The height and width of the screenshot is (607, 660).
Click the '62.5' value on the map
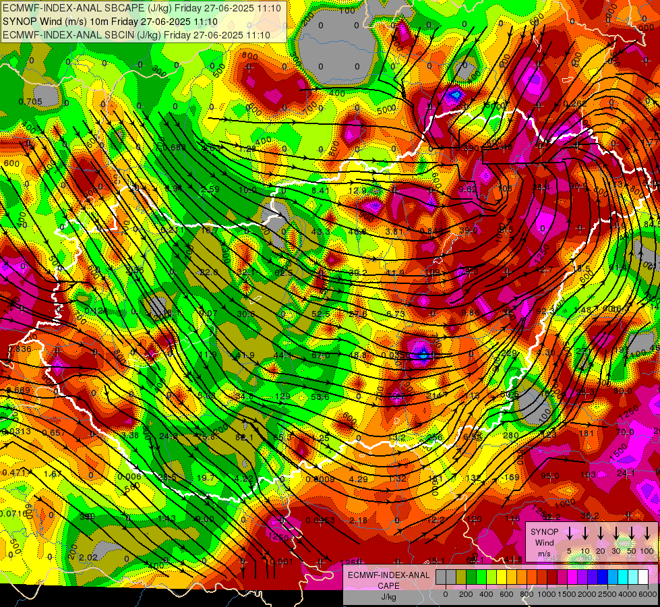click(x=283, y=272)
